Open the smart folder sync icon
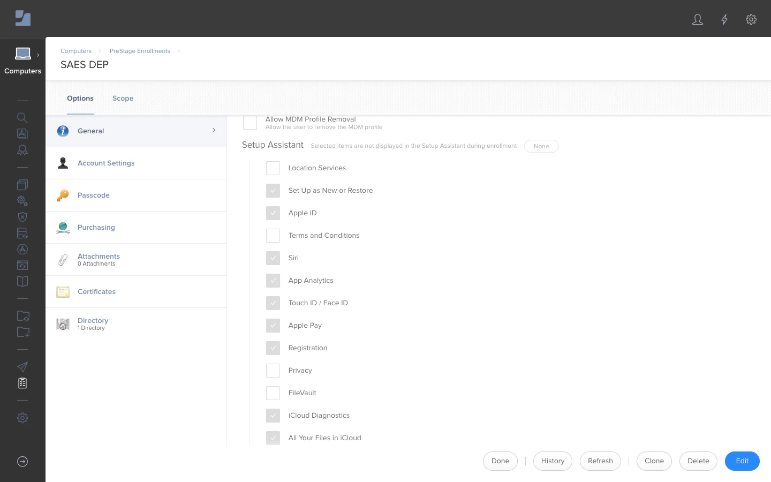The width and height of the screenshot is (771, 482). tap(23, 316)
